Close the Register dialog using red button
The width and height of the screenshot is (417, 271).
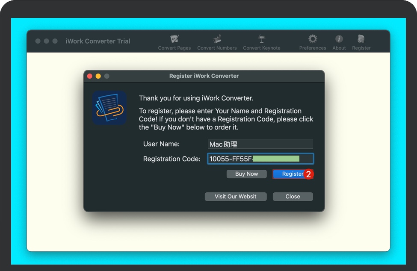[90, 76]
